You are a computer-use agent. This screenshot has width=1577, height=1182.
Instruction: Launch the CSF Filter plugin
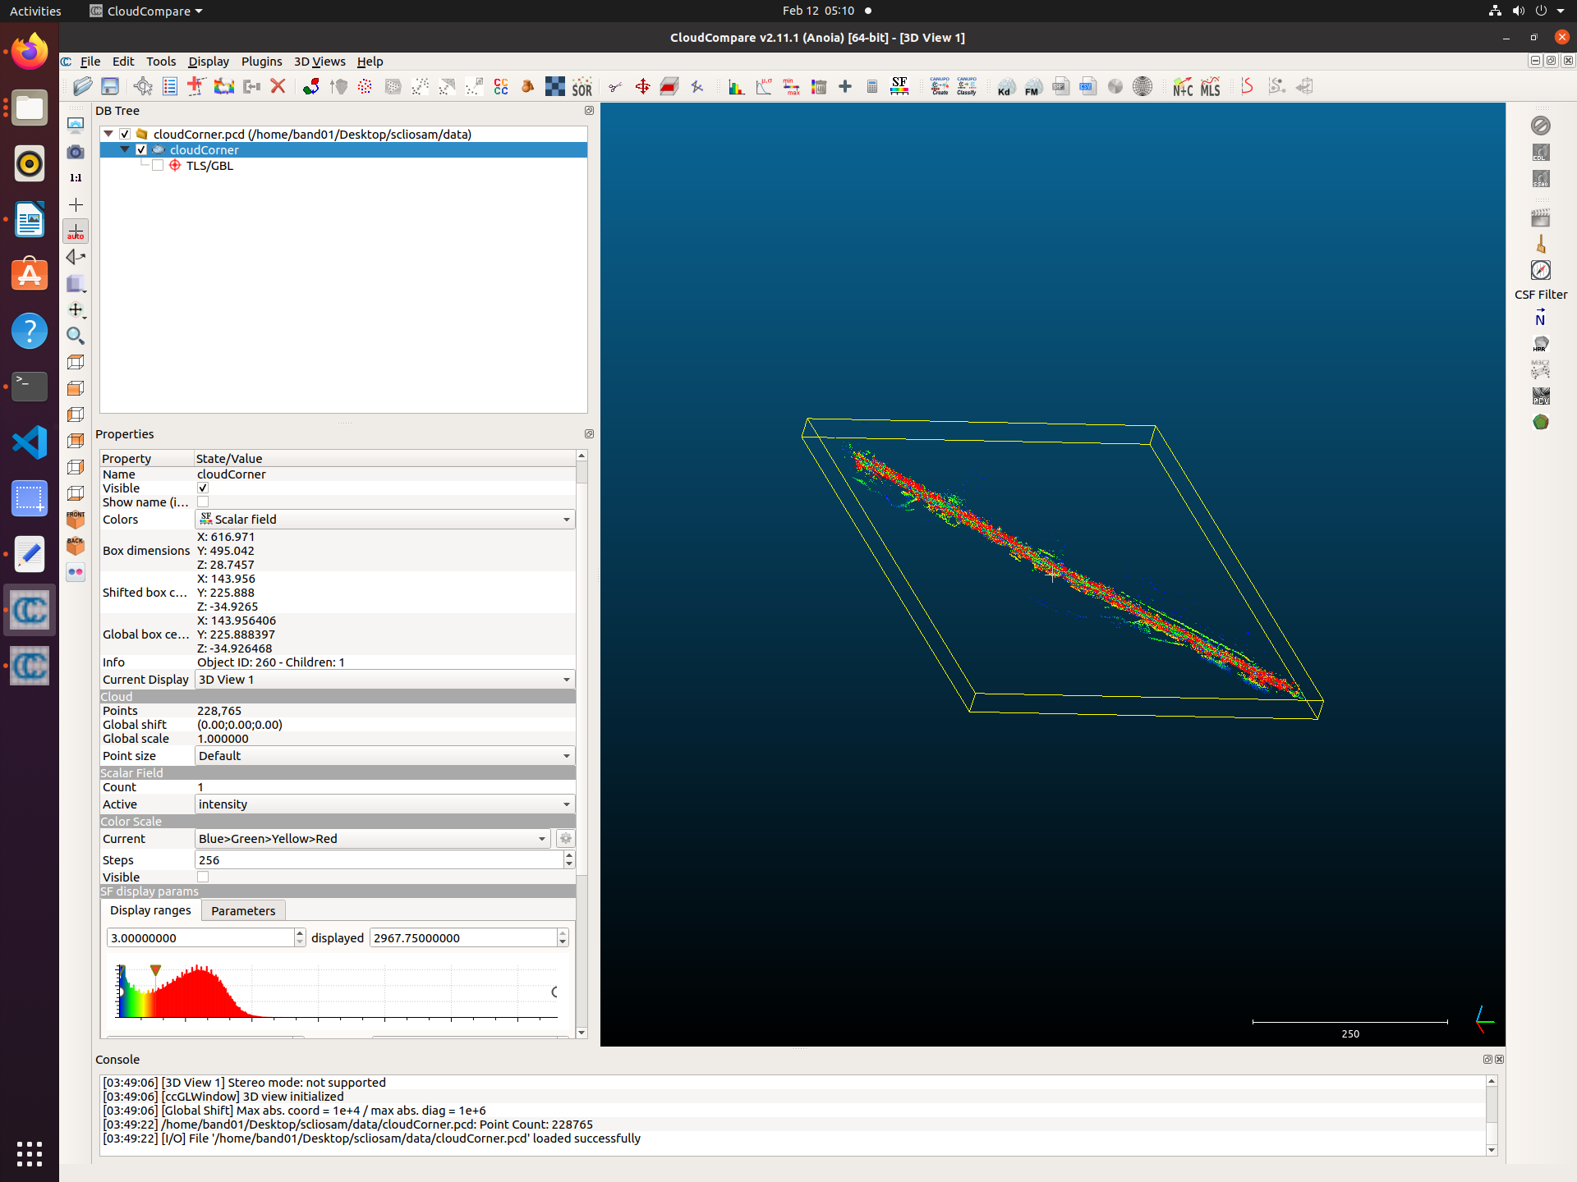pos(1541,269)
